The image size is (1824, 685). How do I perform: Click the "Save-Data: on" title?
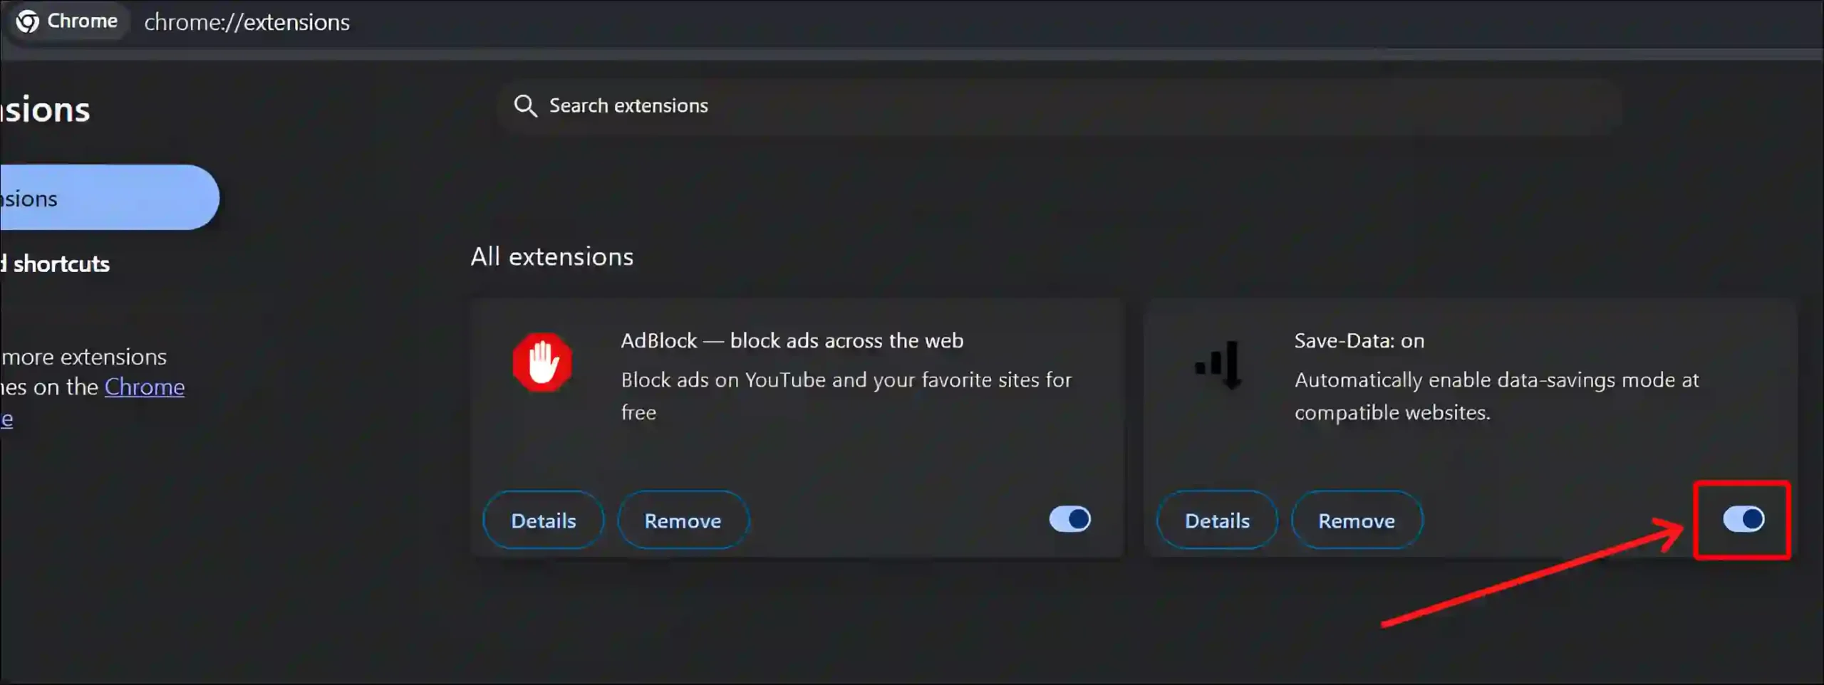[x=1359, y=340]
